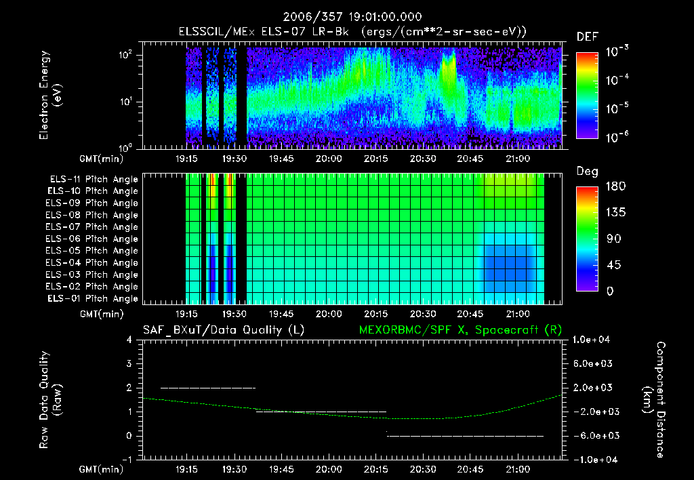This screenshot has height=480, width=694.
Task: Select the 'ELS-10 Pitch Angle' row label
Action: [92, 191]
